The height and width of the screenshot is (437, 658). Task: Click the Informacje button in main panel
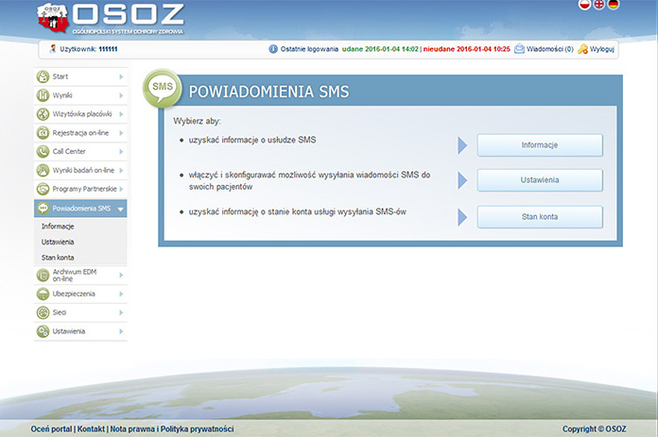(x=540, y=145)
